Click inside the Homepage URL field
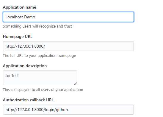Image resolution: width=163 pixels, height=117 pixels. (x=68, y=46)
